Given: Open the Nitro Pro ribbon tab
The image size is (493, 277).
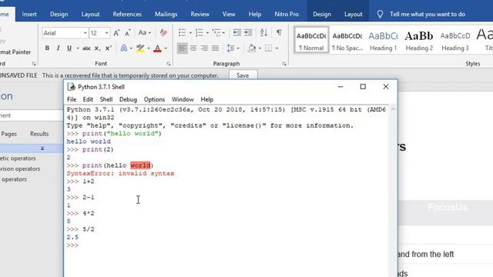Looking at the screenshot, I should [x=287, y=14].
